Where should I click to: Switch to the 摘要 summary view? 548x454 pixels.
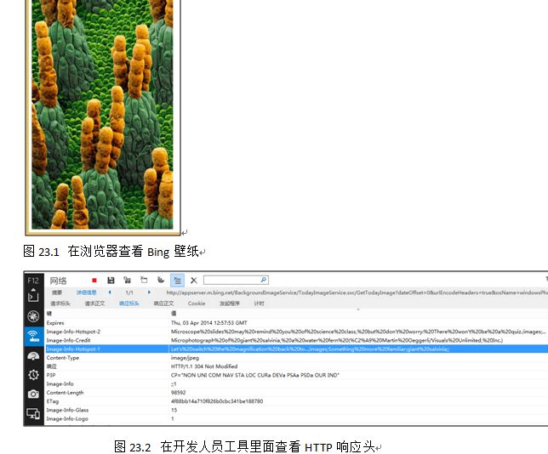pos(57,292)
